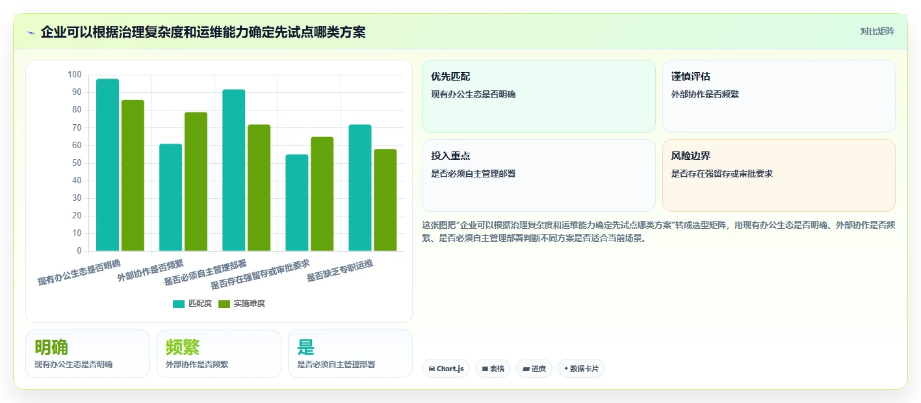Click the lightning icon beside the title

click(31, 32)
